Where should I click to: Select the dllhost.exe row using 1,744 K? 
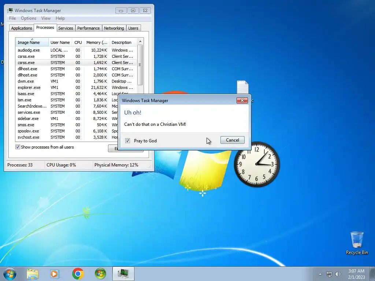click(x=76, y=68)
